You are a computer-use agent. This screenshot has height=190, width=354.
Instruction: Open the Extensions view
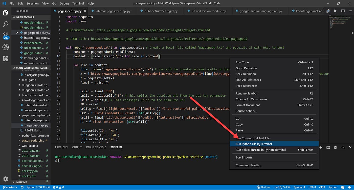[6, 59]
